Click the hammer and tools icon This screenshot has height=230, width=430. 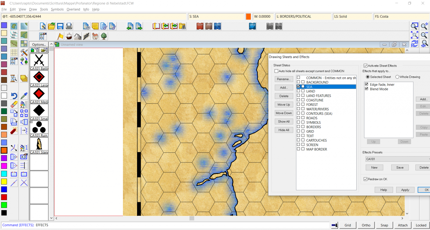pyautogui.click(x=24, y=52)
